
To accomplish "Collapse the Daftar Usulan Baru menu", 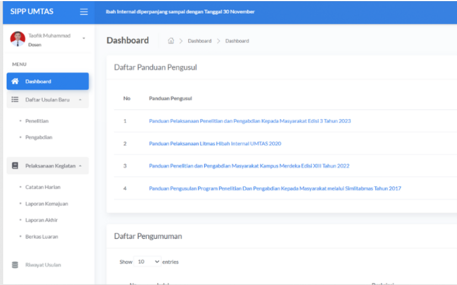I will (47, 100).
